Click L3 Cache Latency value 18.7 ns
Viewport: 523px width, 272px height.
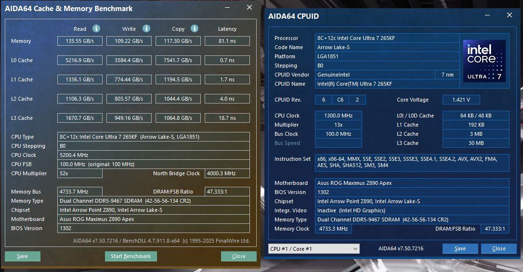[x=227, y=118]
